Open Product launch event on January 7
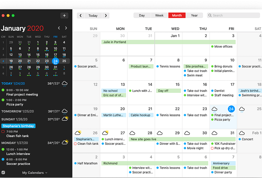 pyautogui.click(x=141, y=66)
